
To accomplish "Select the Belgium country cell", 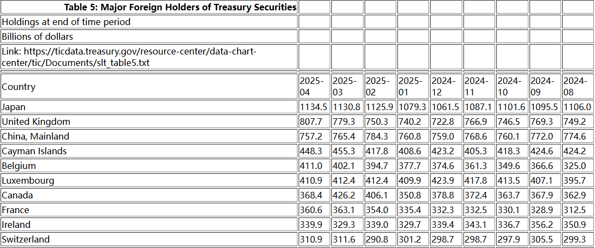I will [19, 166].
